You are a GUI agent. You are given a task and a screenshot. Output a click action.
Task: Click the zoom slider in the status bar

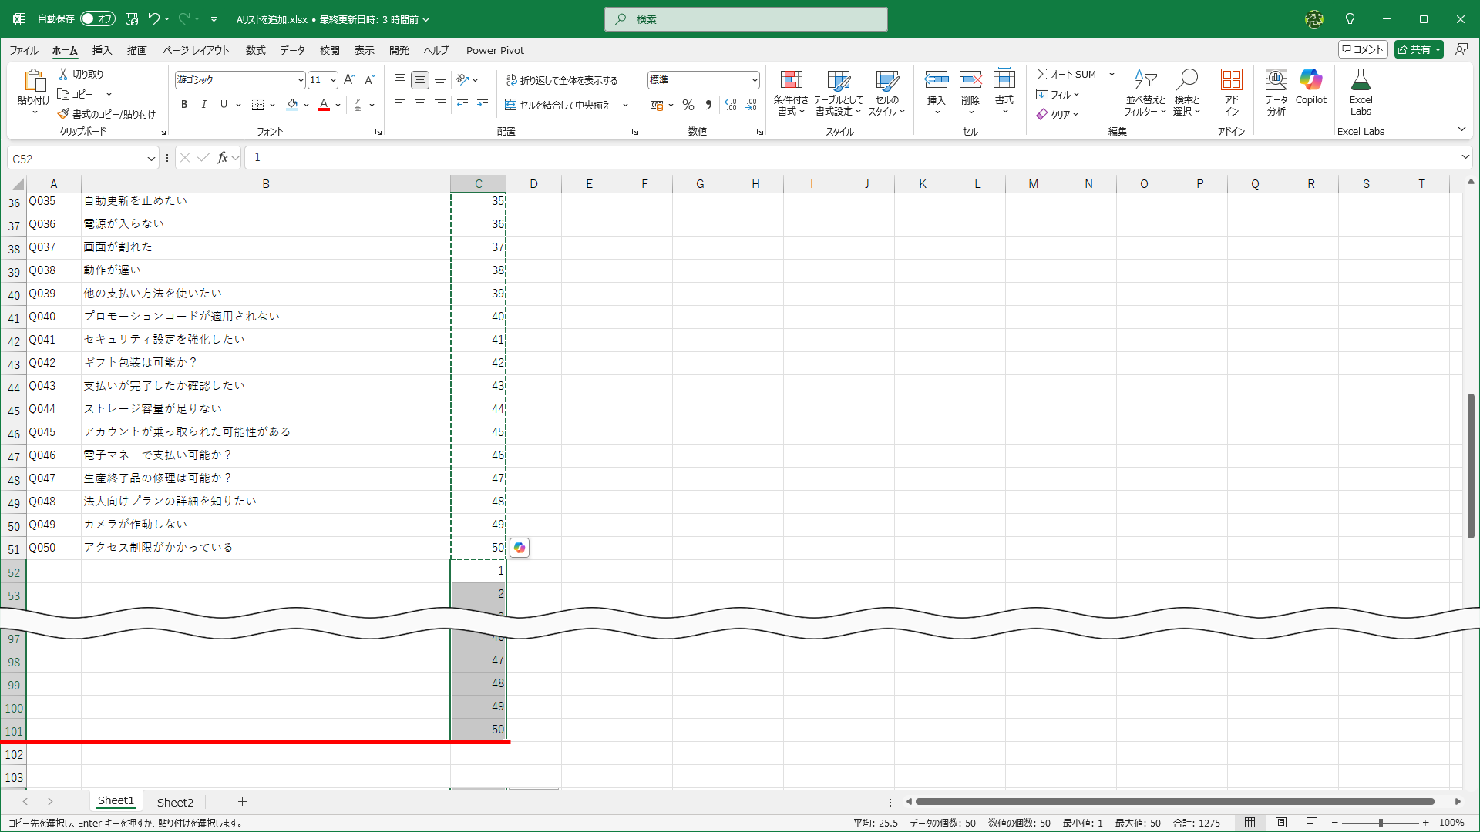(x=1380, y=823)
